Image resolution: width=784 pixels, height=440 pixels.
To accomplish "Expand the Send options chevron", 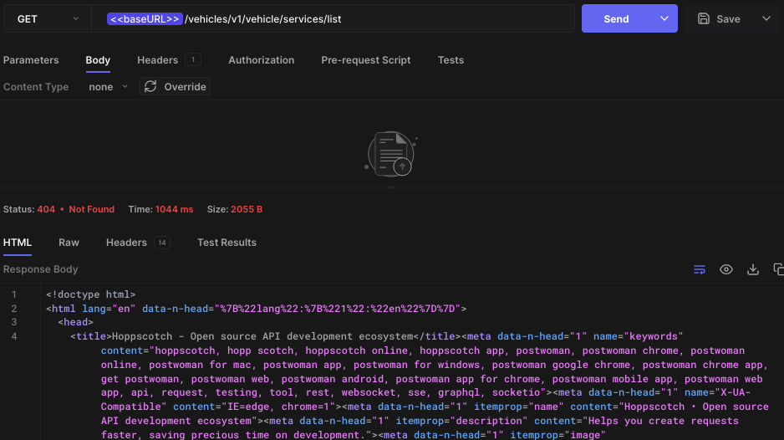I will (x=664, y=18).
